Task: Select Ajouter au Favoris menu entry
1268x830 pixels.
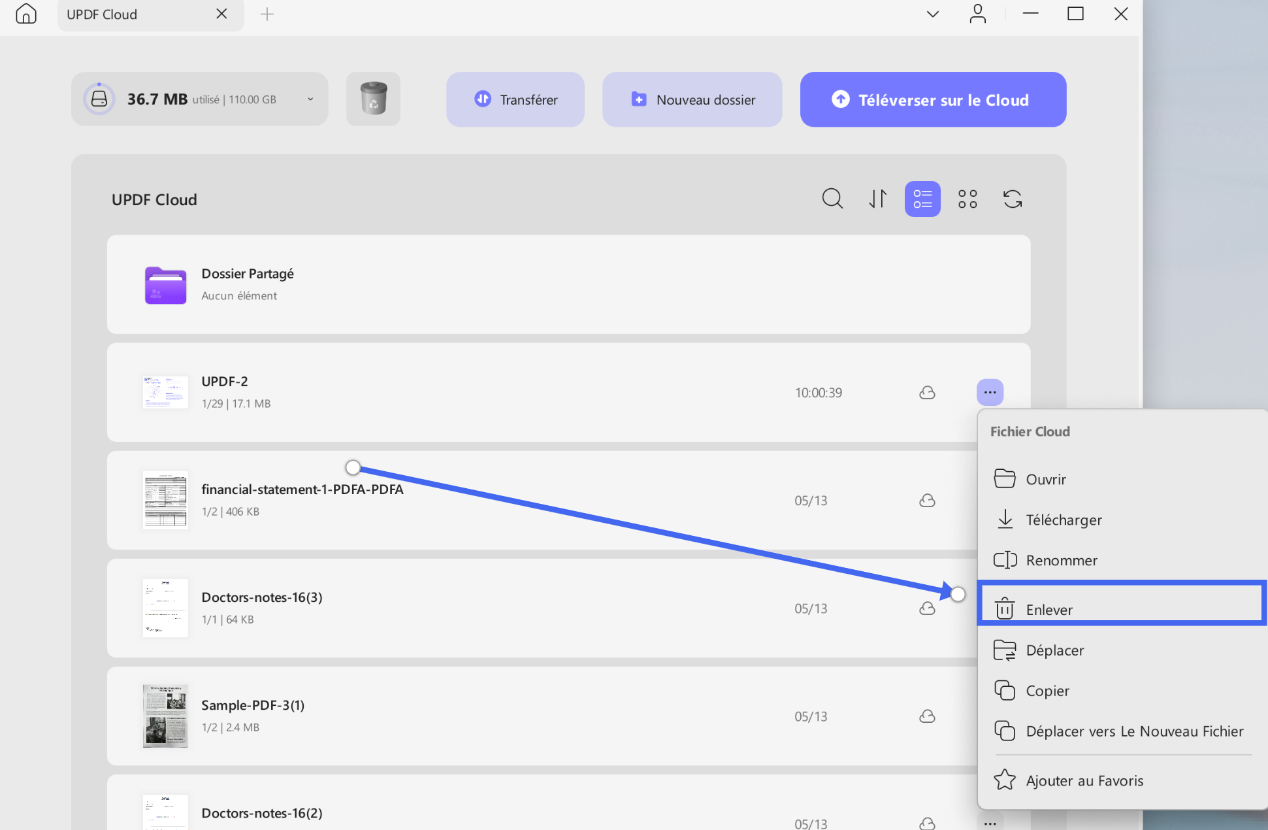Action: point(1122,781)
